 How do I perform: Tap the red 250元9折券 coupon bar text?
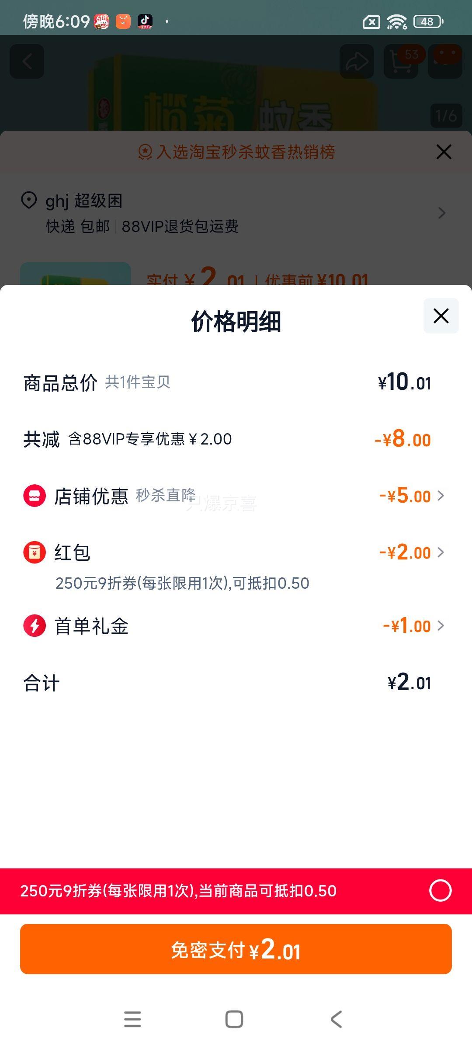[x=178, y=890]
